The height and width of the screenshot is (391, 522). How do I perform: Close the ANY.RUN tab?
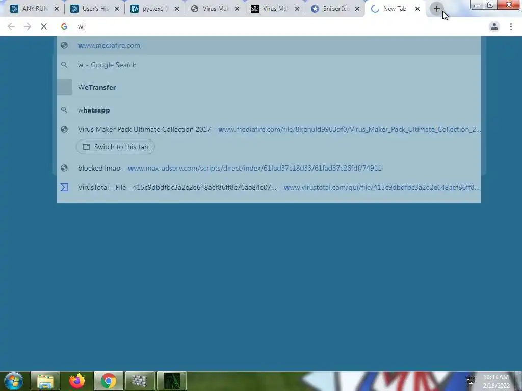(x=56, y=9)
